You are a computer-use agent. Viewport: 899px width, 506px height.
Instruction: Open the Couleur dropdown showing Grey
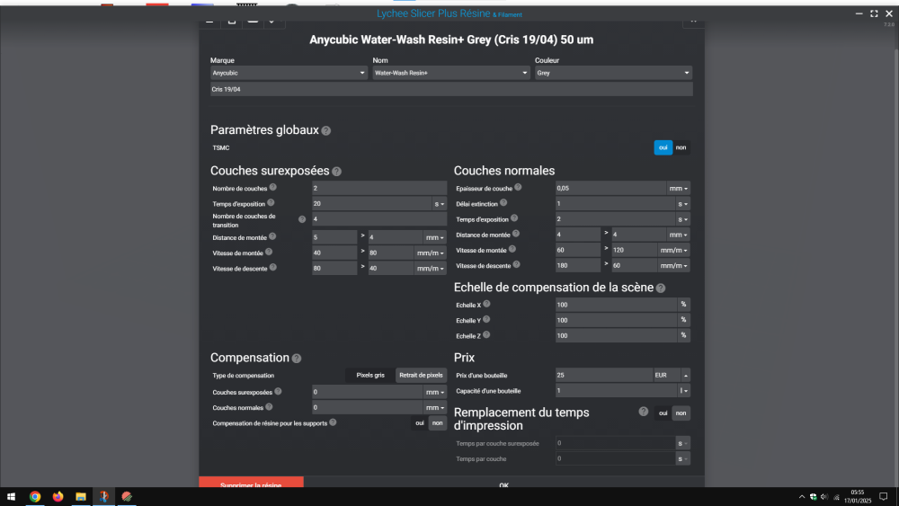point(613,73)
